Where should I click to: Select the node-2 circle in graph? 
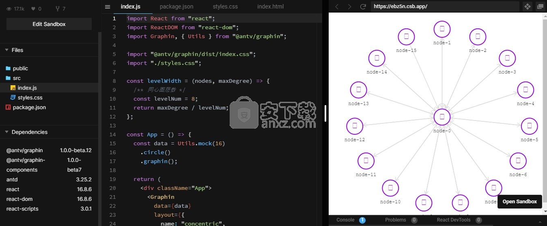click(478, 37)
